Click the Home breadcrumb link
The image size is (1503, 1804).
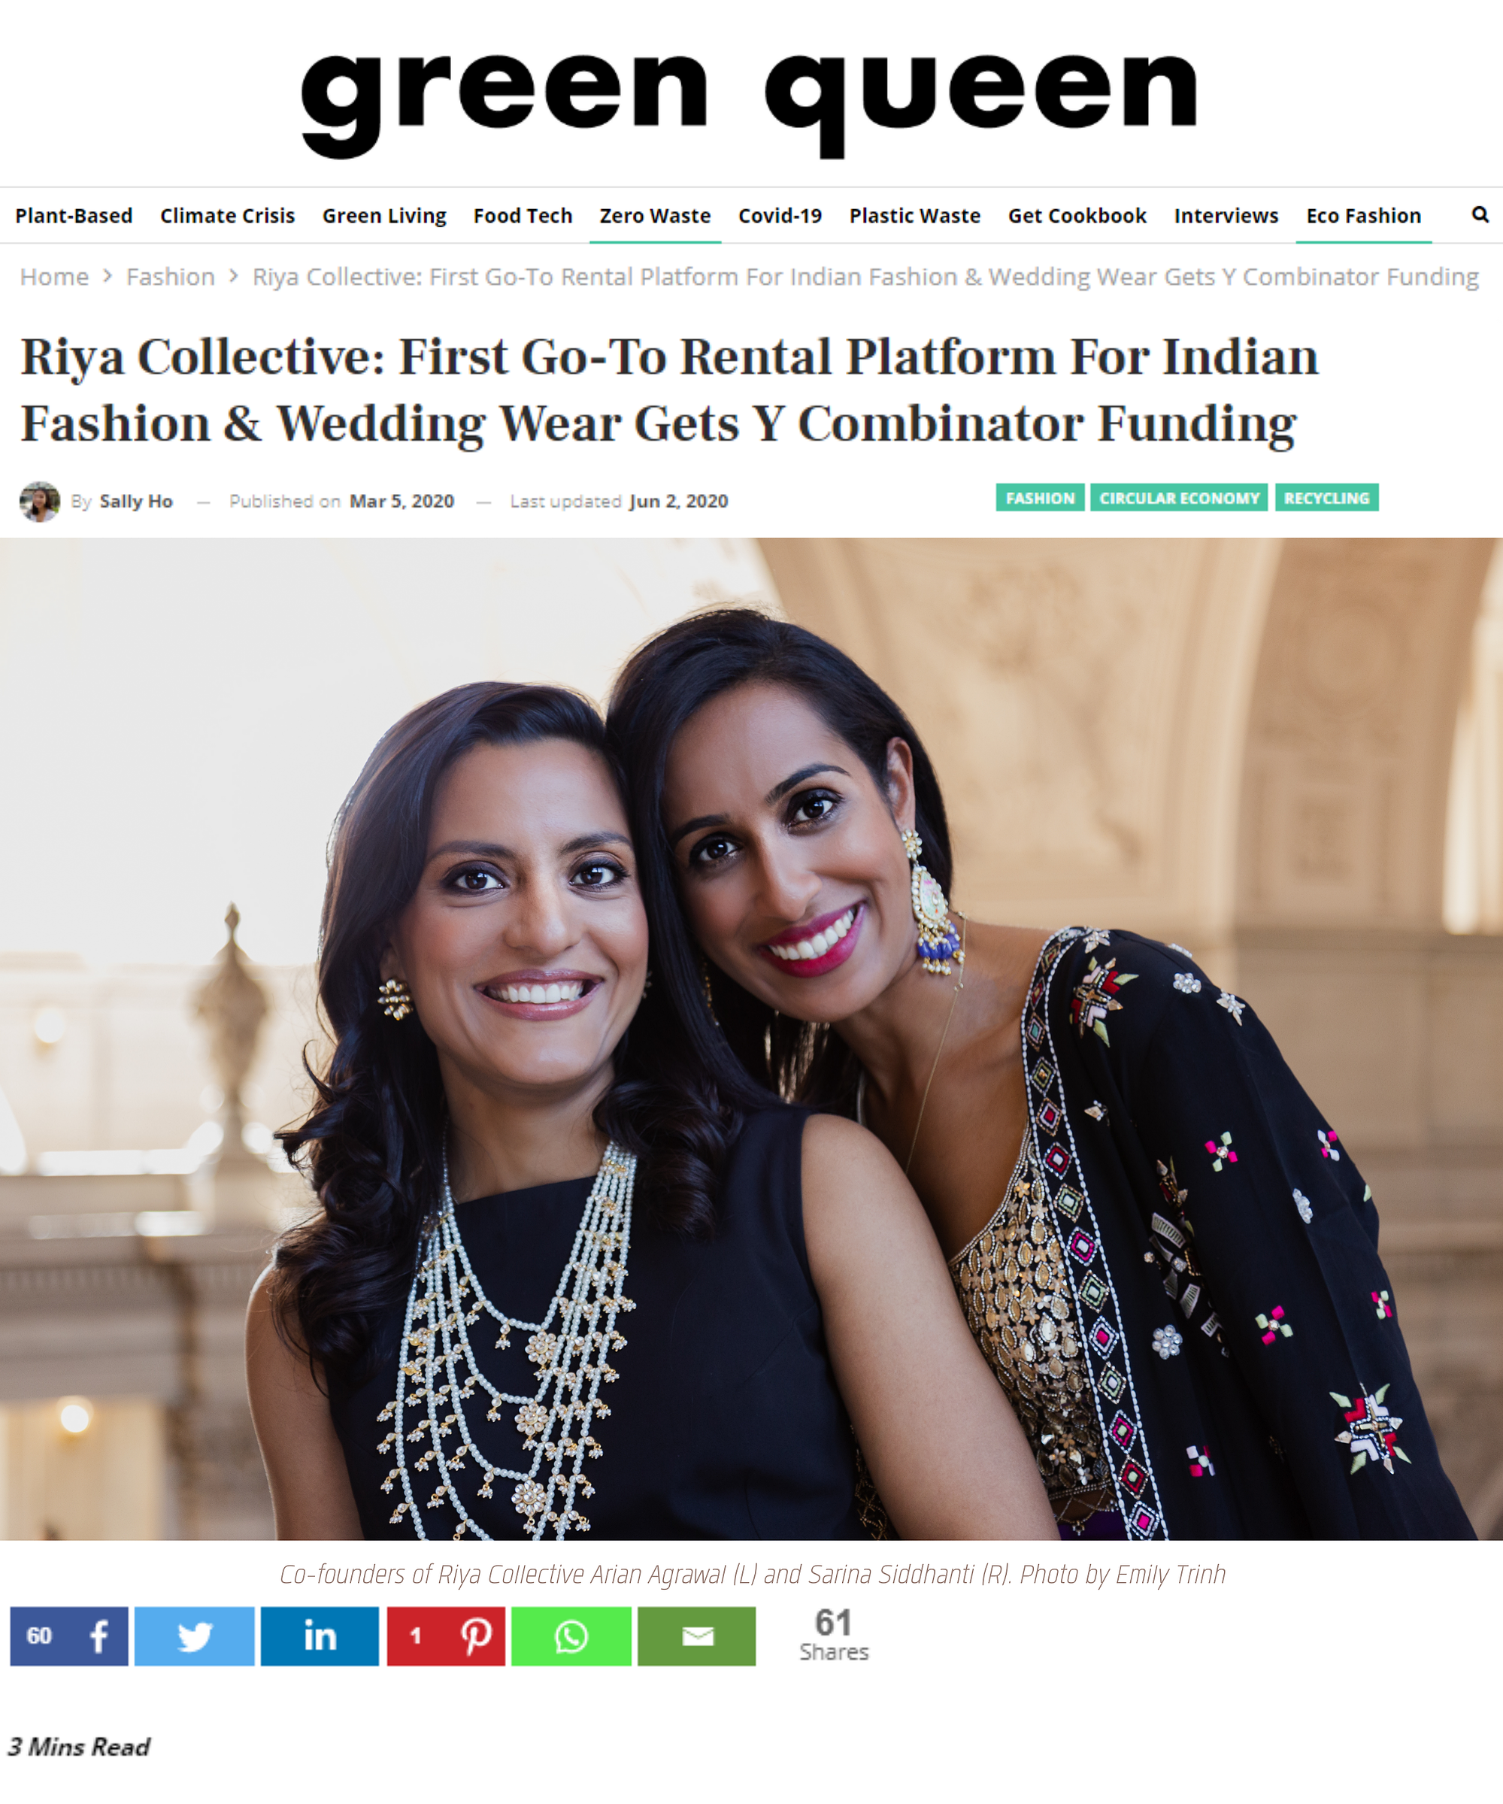(54, 277)
